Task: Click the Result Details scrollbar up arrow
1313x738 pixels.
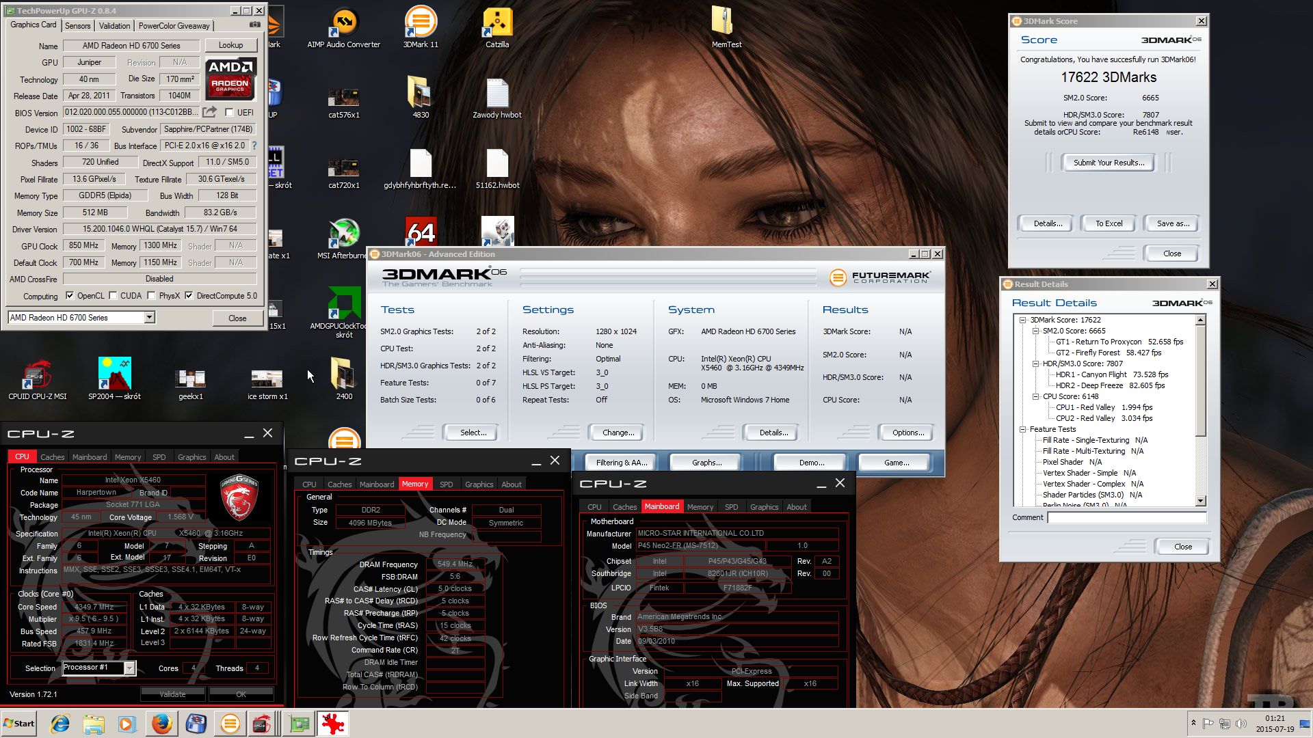Action: (1200, 320)
